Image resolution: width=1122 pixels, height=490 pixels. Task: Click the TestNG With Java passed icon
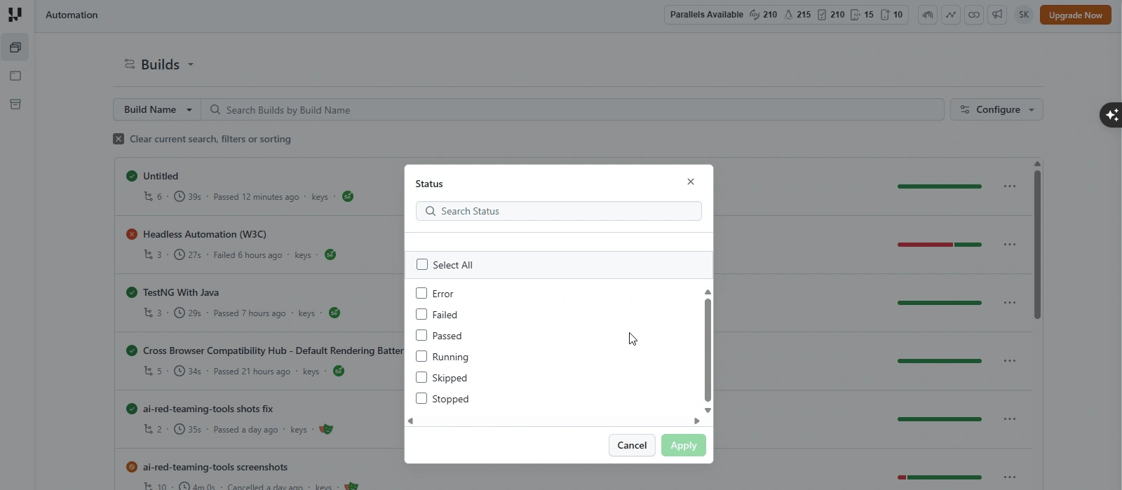[132, 292]
